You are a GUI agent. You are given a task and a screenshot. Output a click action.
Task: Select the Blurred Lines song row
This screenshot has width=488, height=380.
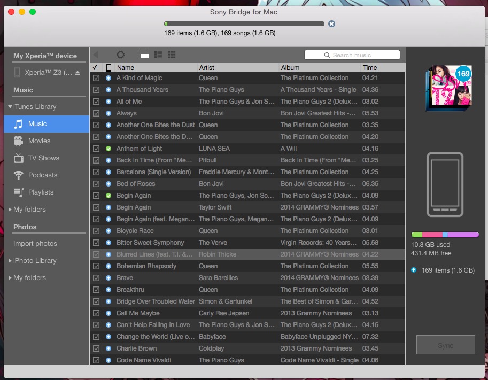247,254
